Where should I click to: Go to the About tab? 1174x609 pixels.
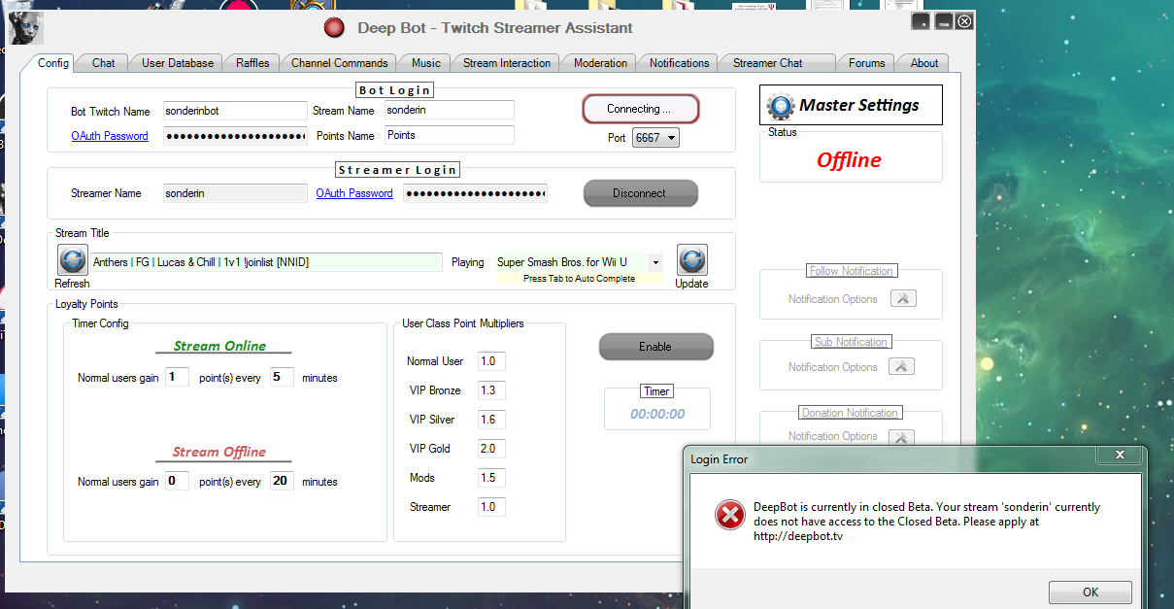[923, 63]
